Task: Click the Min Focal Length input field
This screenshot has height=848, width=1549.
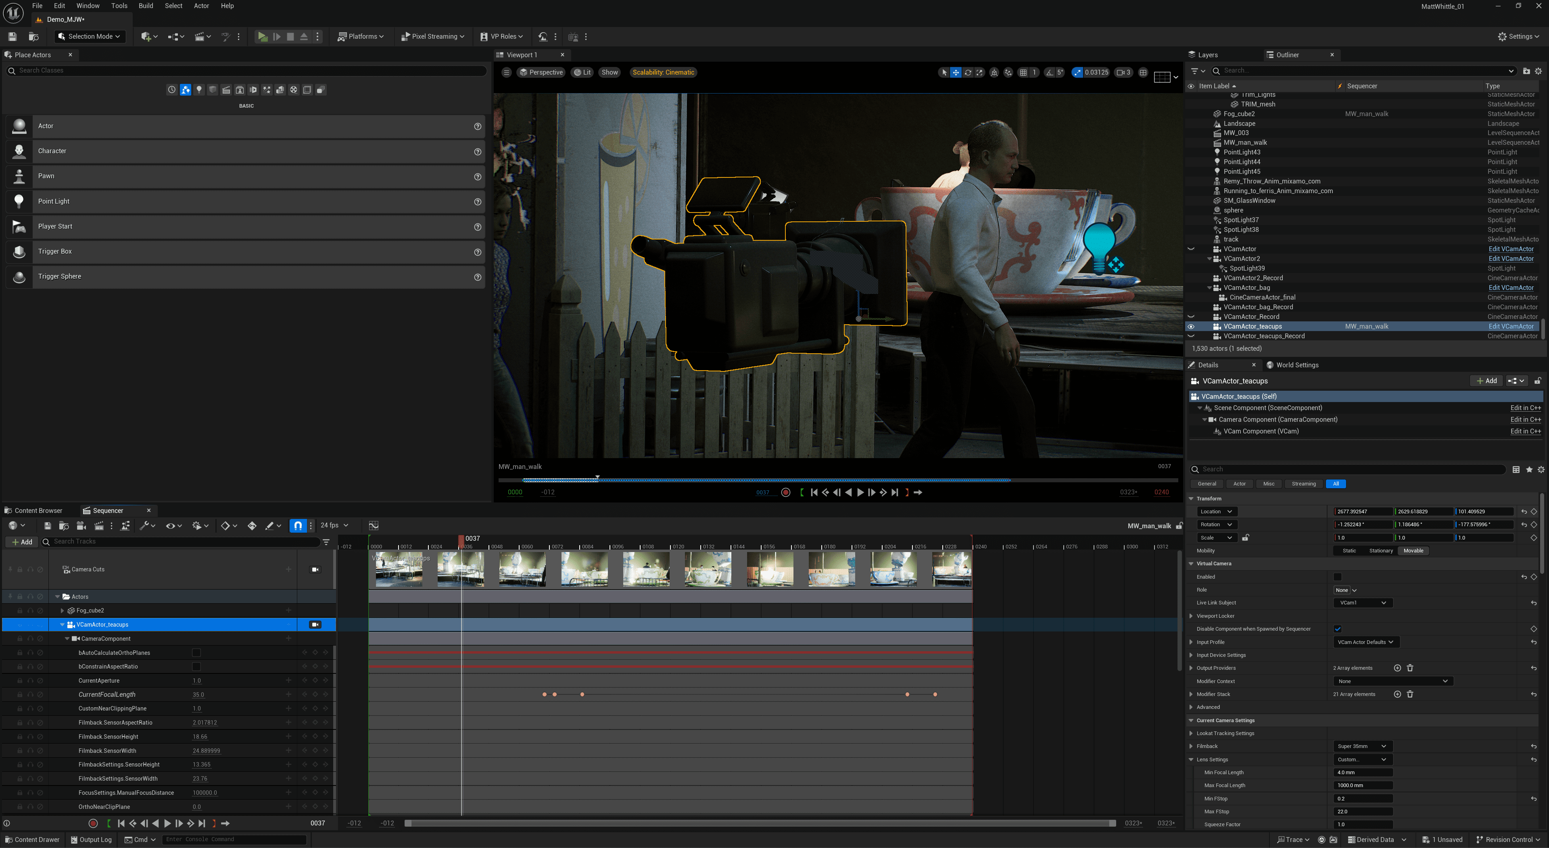Action: [1363, 772]
